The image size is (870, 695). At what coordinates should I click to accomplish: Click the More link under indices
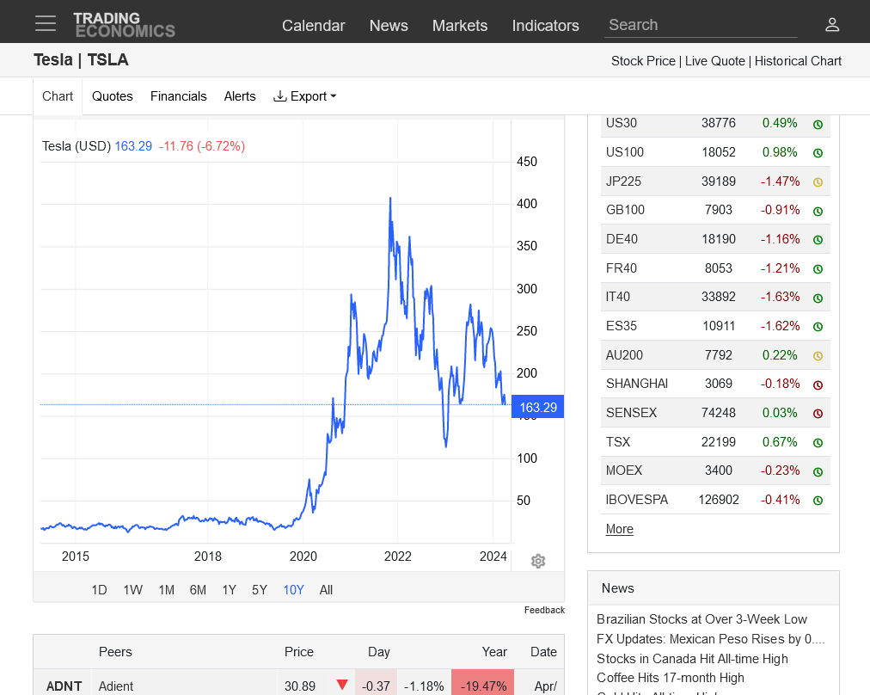coord(619,529)
